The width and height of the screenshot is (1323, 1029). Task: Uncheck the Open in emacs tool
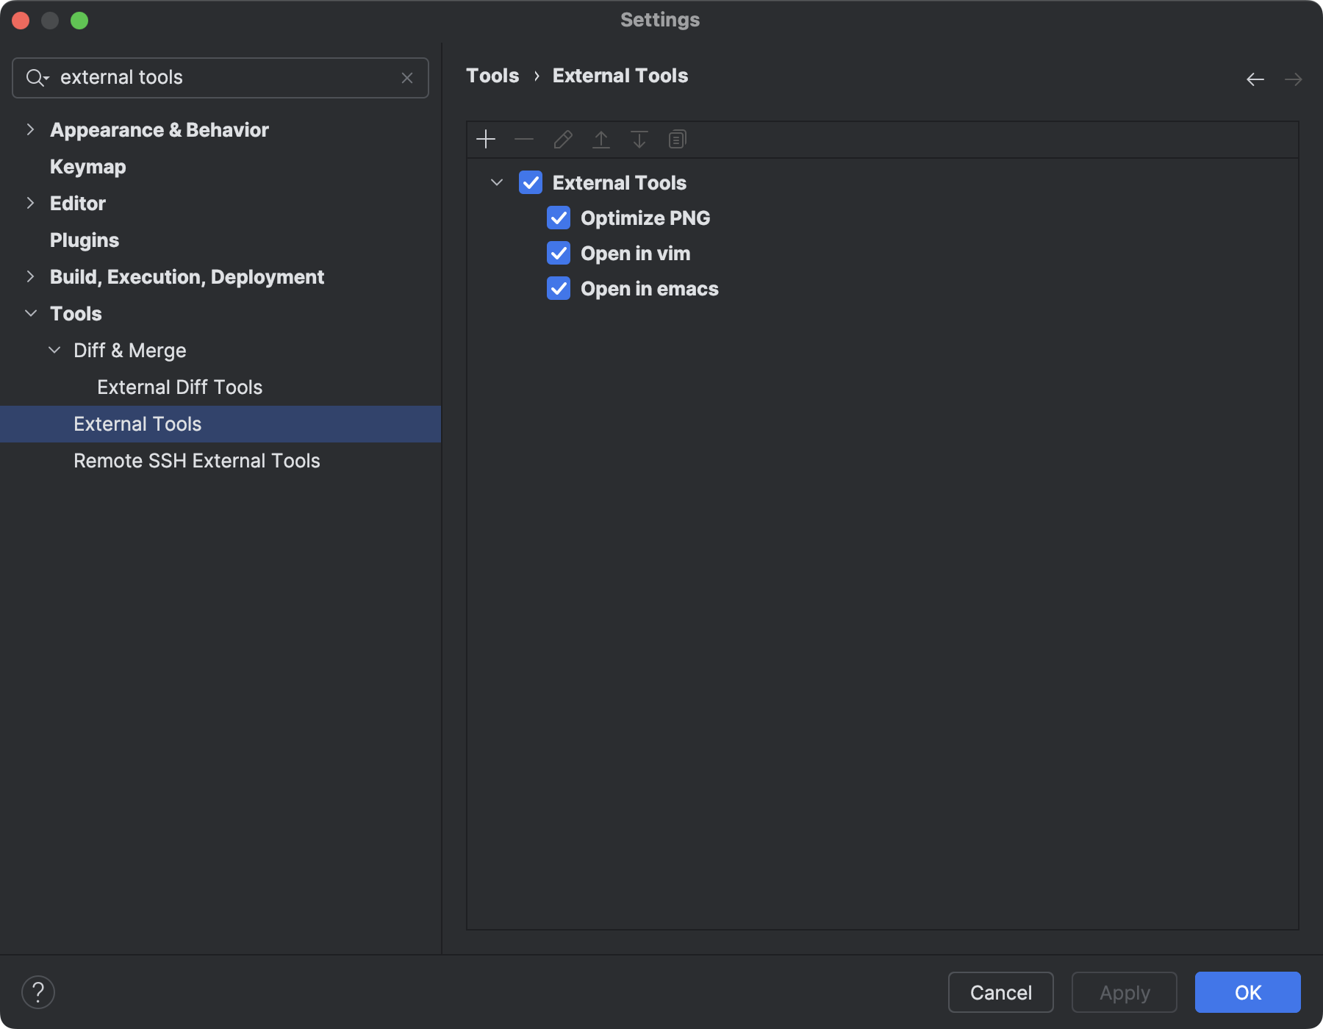point(559,288)
